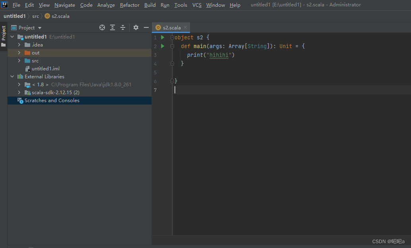Close the s2.scala tab
Screen dimensions: 411x248
tap(185, 27)
